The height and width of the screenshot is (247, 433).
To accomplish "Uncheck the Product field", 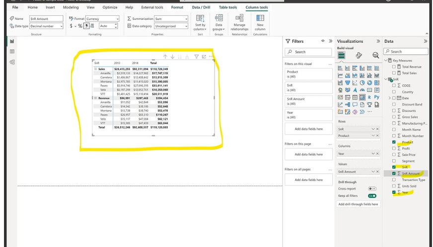I will pos(394,142).
